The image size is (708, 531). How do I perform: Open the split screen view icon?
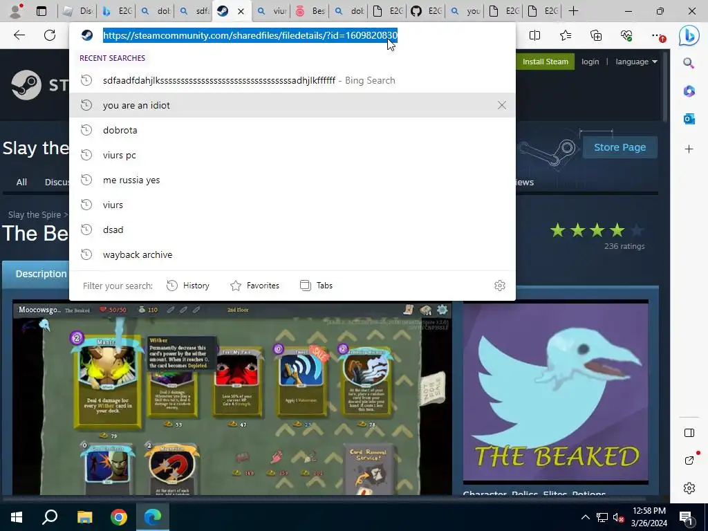pos(534,35)
